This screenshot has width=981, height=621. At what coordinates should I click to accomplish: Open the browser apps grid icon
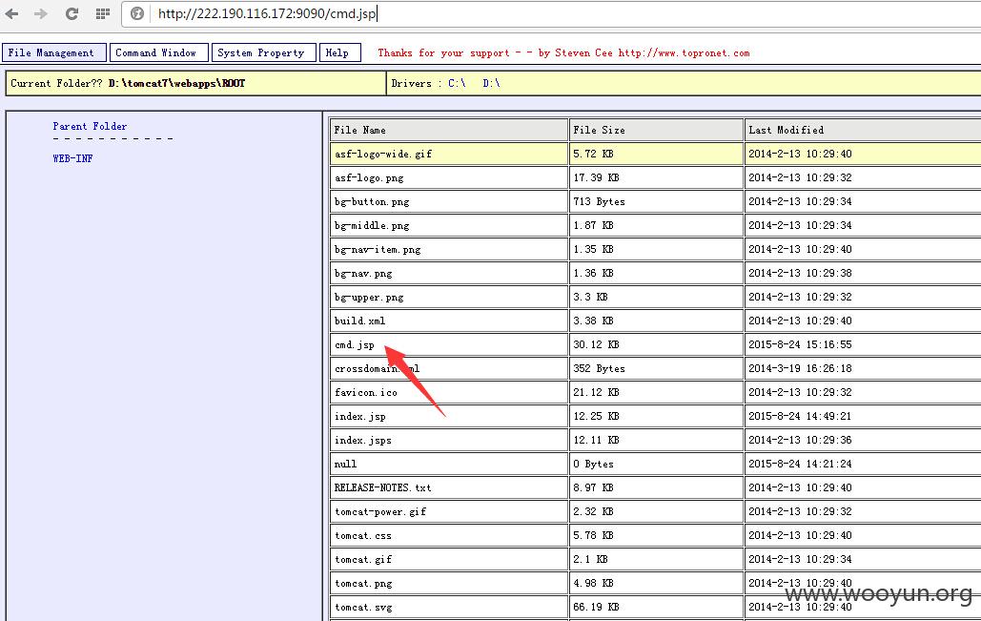[103, 13]
